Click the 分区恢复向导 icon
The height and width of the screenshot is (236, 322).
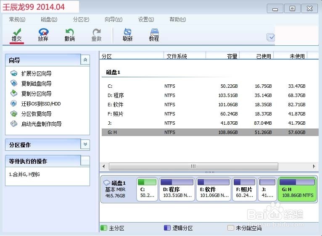point(14,113)
